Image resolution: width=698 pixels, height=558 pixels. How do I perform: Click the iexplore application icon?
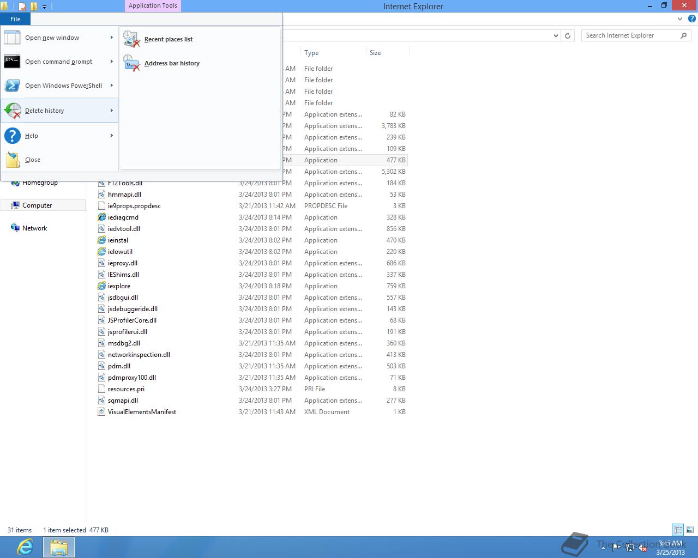tap(101, 286)
